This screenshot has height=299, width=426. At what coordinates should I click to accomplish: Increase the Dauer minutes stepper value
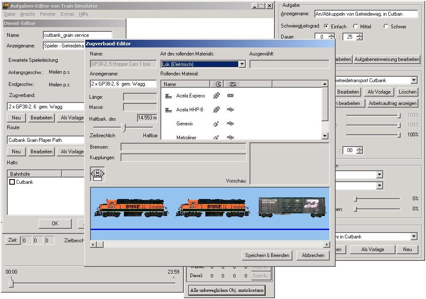[360, 35]
